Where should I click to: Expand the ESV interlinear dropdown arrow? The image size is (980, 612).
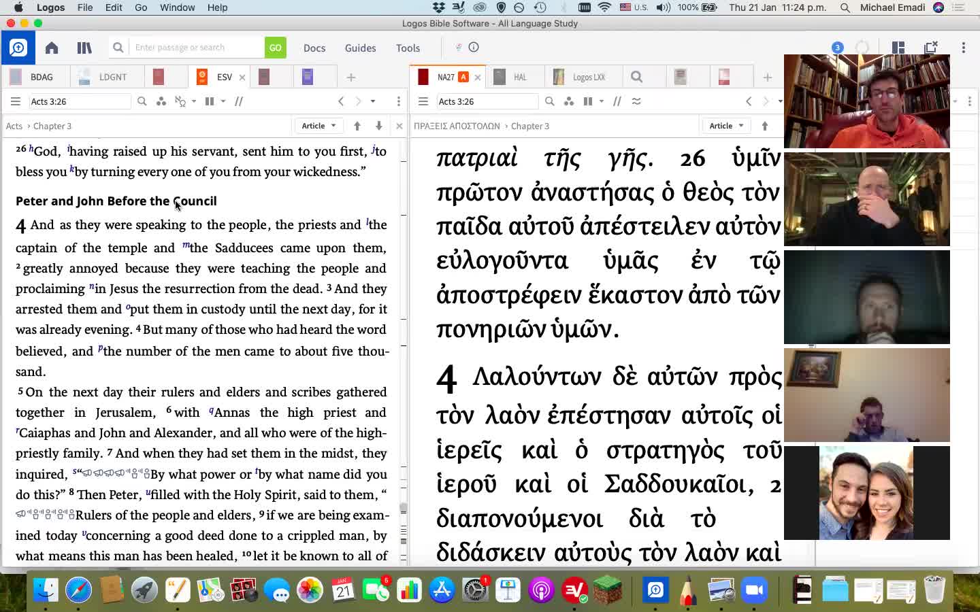(x=194, y=101)
